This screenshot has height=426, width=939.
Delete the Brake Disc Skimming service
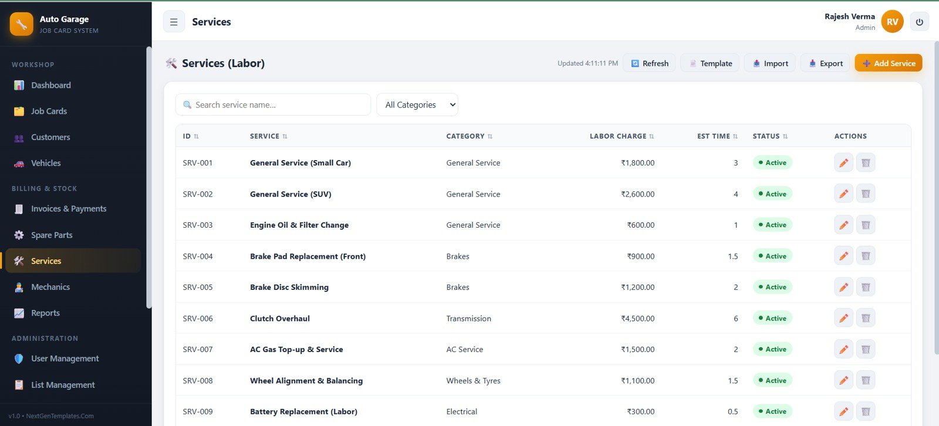coord(866,287)
